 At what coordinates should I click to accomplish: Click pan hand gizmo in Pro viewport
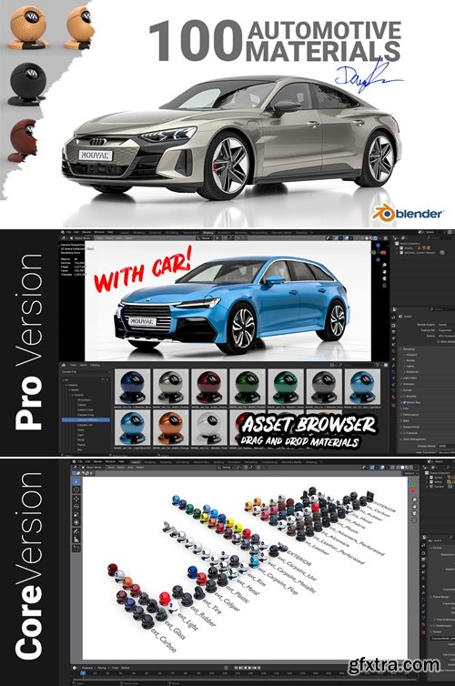tap(385, 272)
